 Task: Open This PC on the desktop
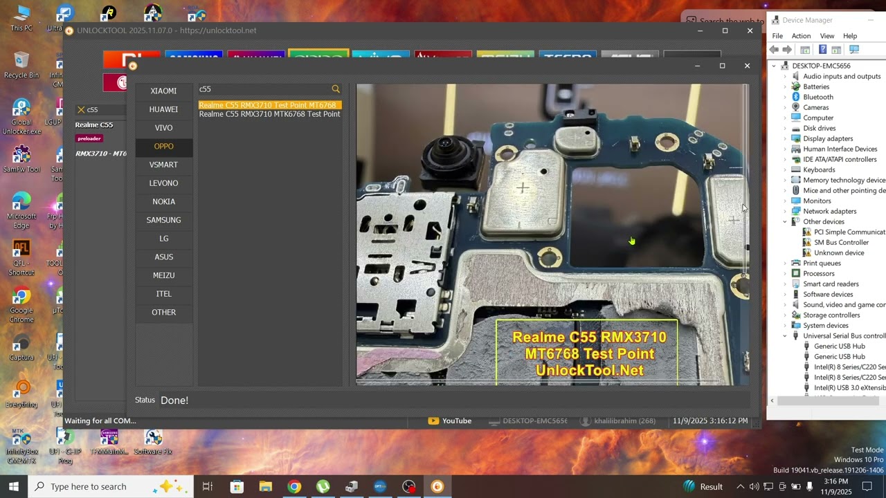pos(21,19)
